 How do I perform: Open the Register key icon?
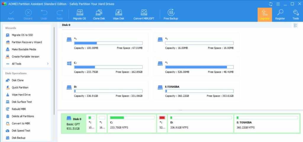click(280, 14)
